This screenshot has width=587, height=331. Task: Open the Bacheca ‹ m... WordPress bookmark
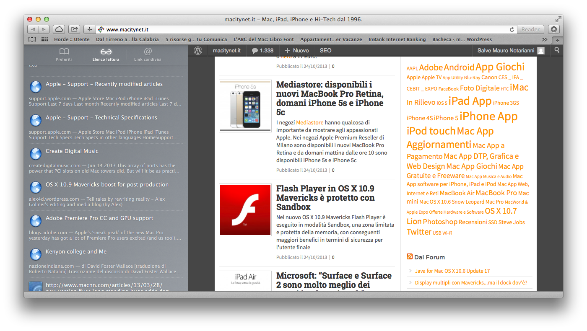[x=462, y=39]
